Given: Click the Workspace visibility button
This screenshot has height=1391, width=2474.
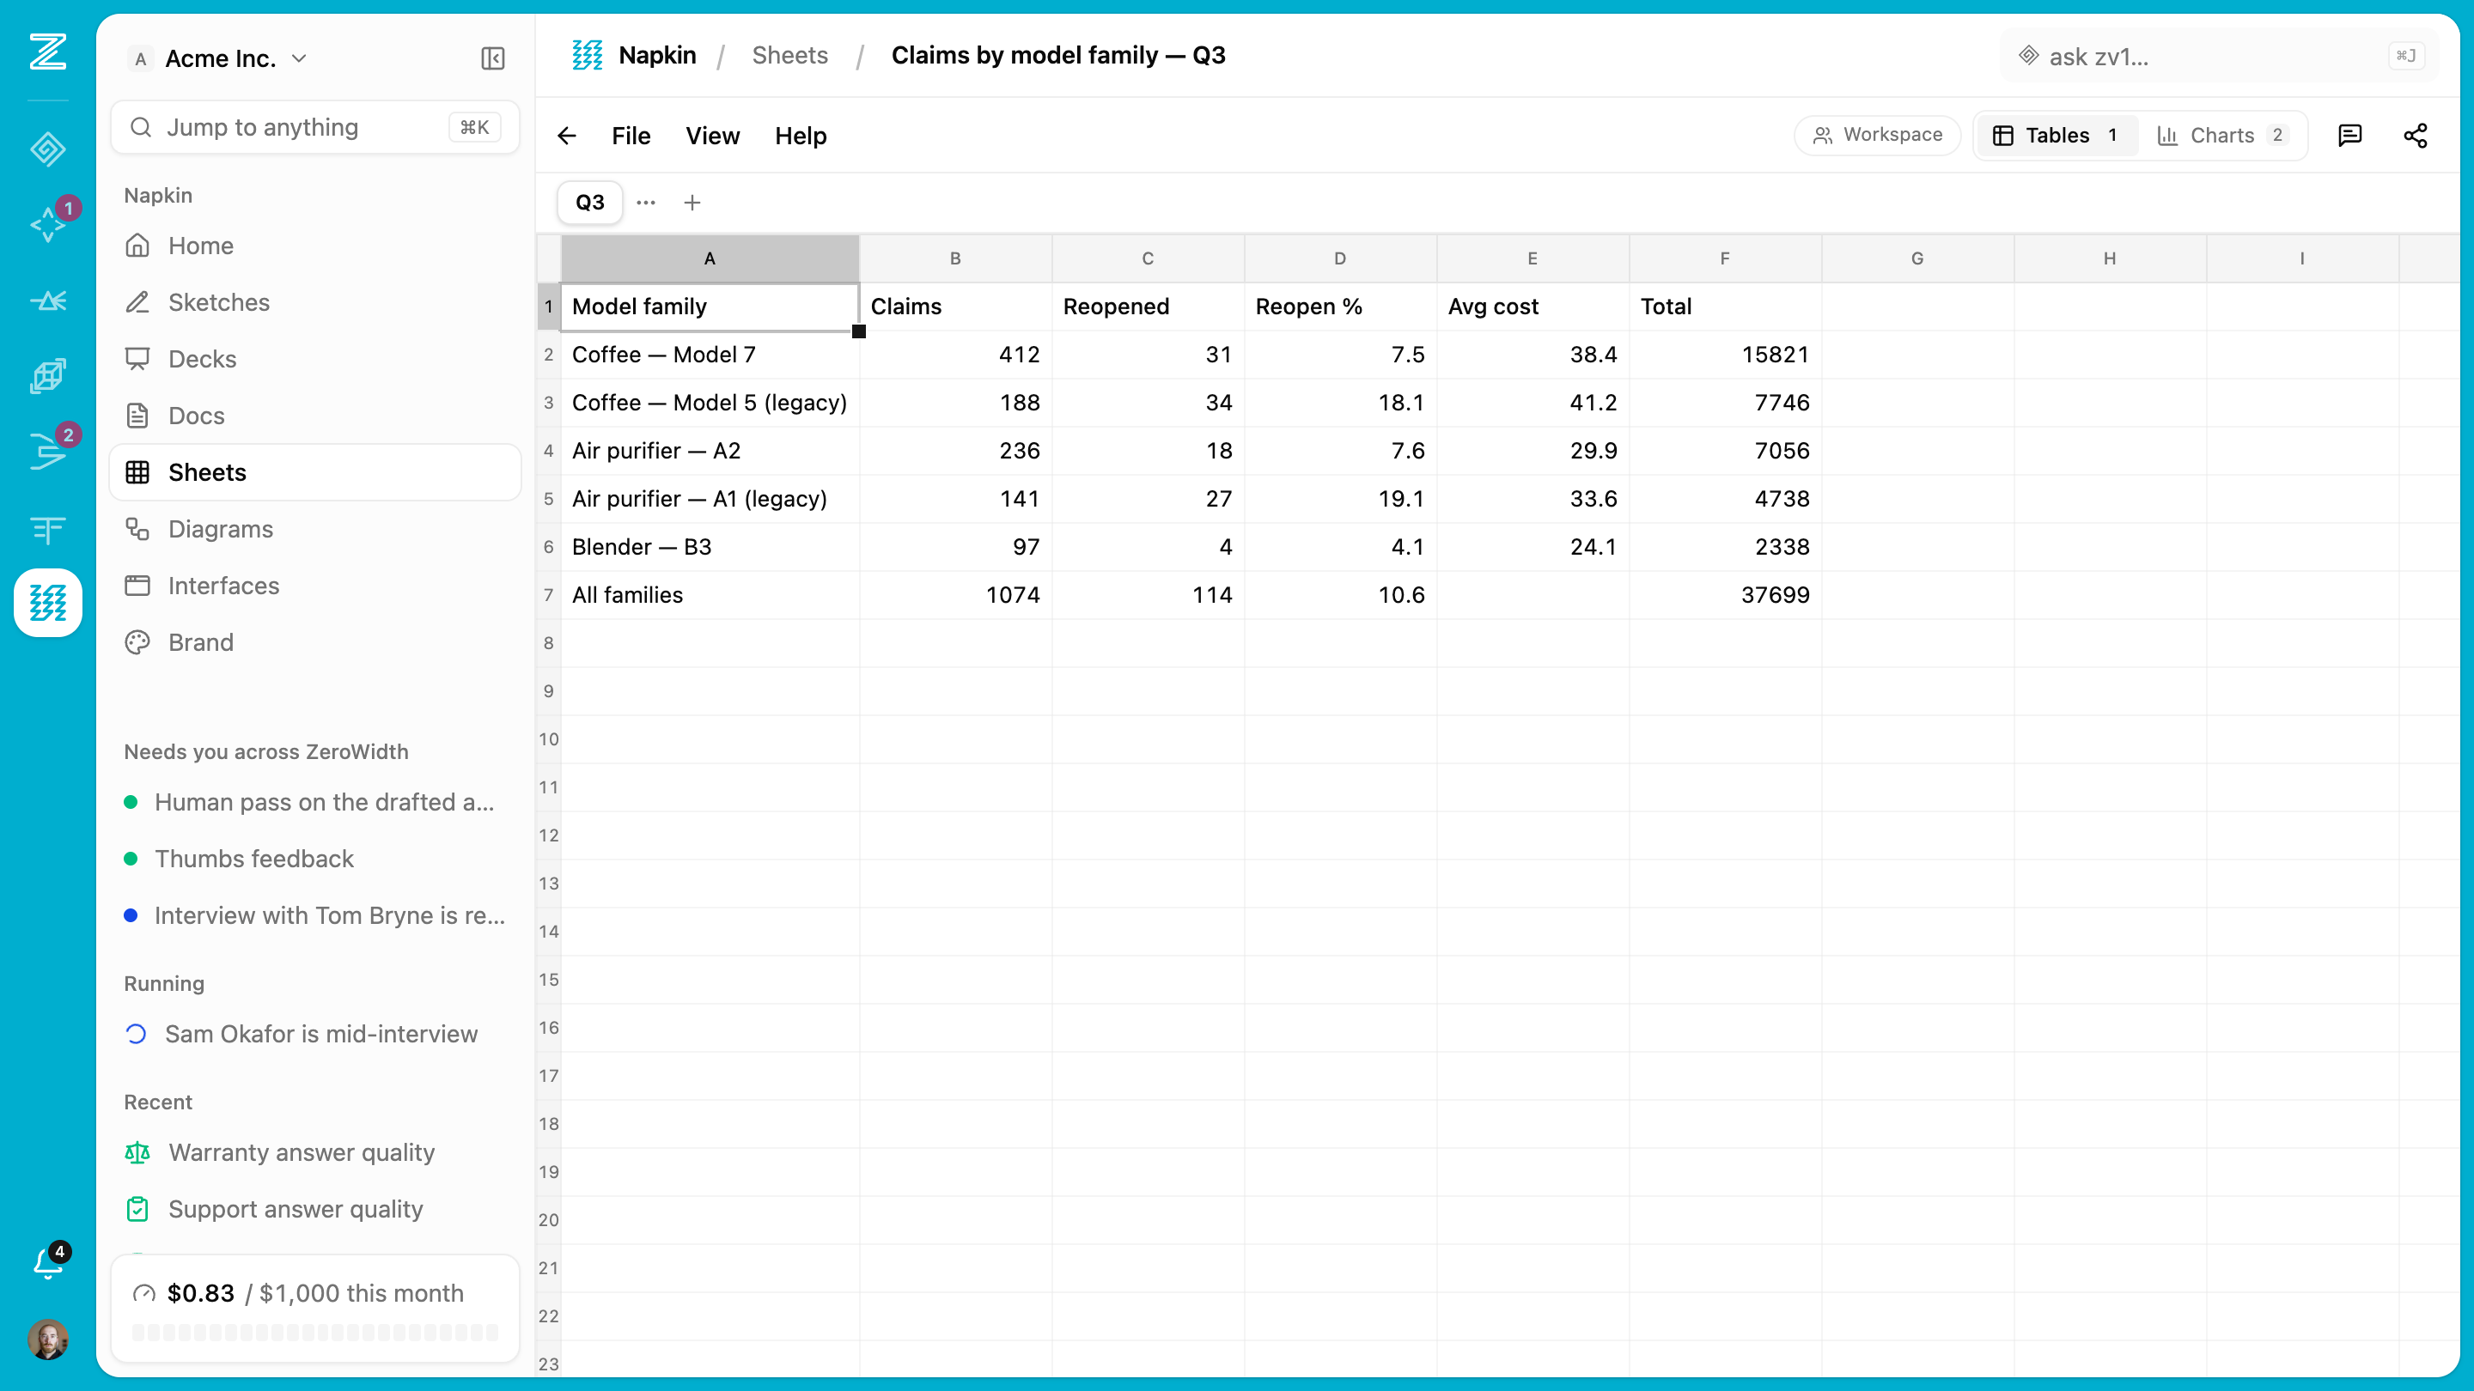Looking at the screenshot, I should (x=1877, y=136).
